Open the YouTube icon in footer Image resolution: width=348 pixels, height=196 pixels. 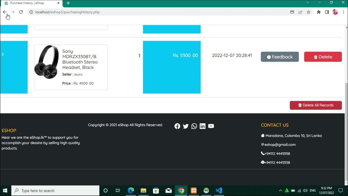pyautogui.click(x=211, y=126)
